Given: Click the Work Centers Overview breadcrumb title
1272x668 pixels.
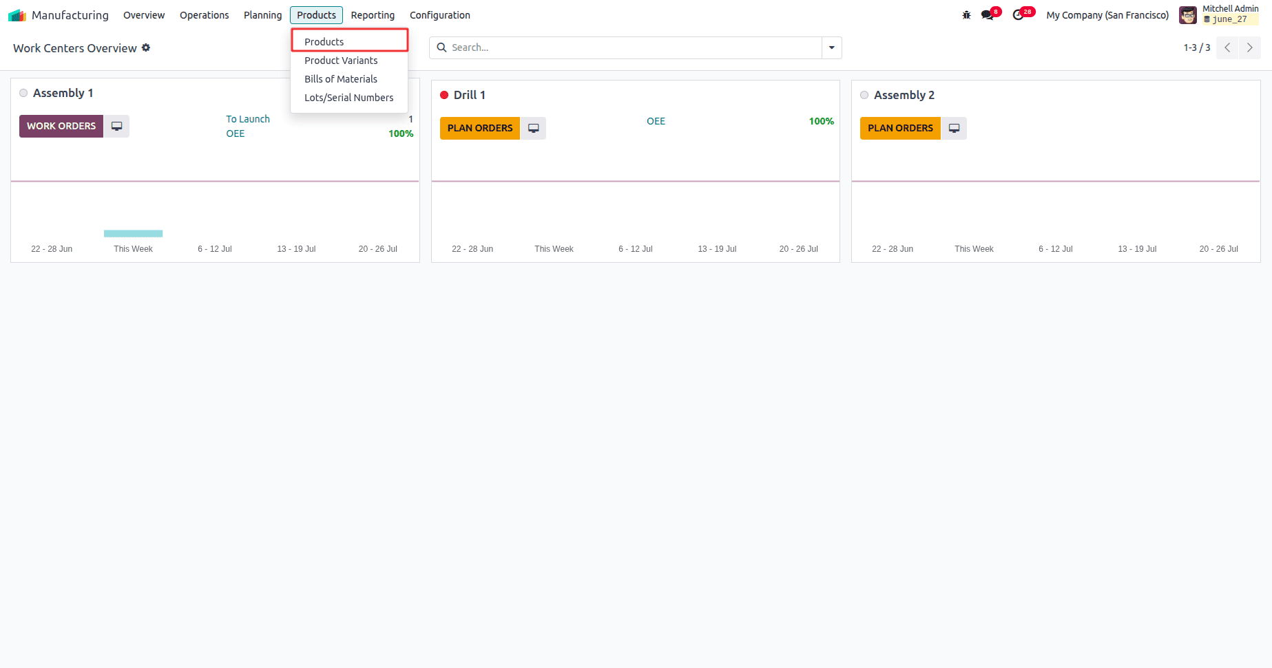Looking at the screenshot, I should click(75, 48).
